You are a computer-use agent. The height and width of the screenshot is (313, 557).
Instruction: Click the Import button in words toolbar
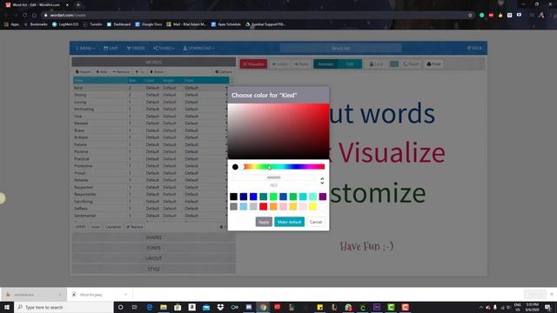click(84, 72)
